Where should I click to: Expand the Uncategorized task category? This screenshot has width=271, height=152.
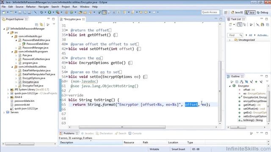coord(230,40)
